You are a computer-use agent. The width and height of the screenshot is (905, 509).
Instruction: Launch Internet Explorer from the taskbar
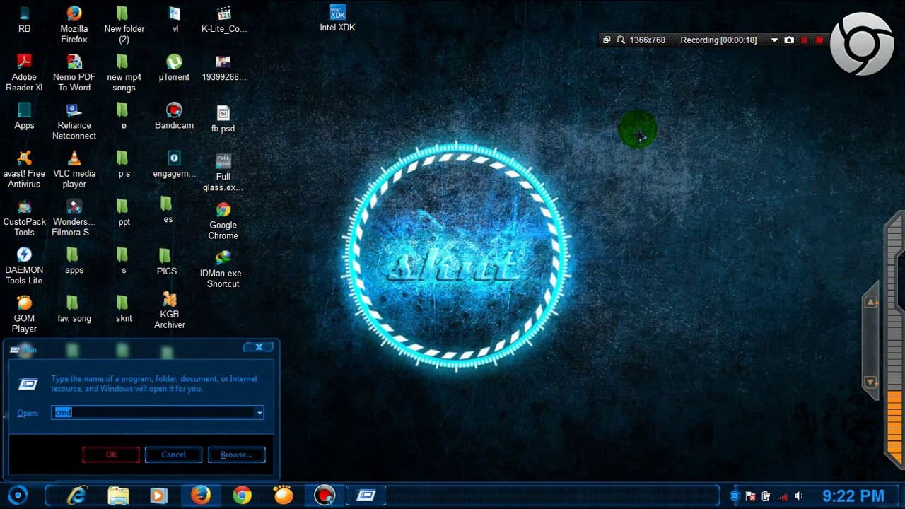point(76,496)
